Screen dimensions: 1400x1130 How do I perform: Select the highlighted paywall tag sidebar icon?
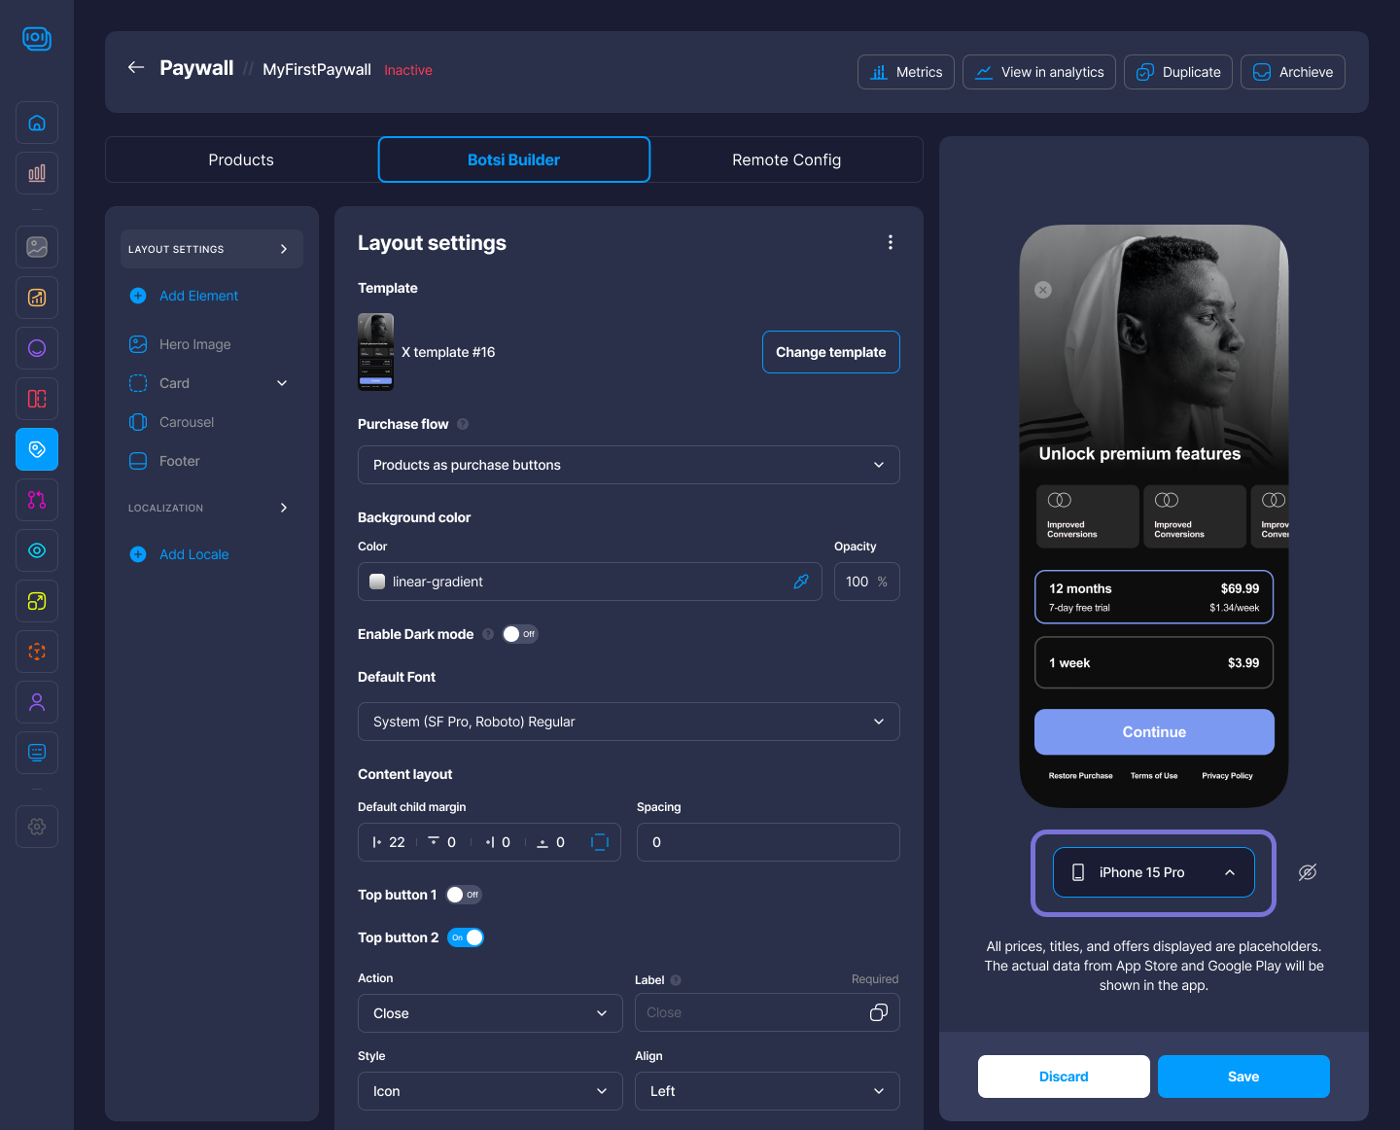(x=37, y=449)
